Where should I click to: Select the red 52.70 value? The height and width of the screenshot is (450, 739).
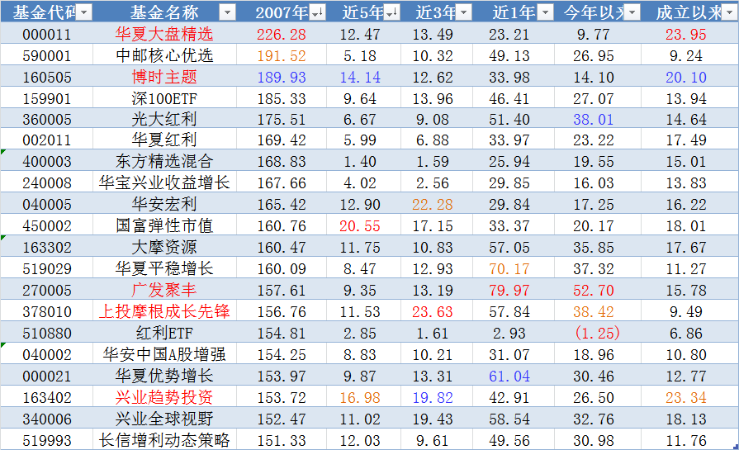point(594,291)
